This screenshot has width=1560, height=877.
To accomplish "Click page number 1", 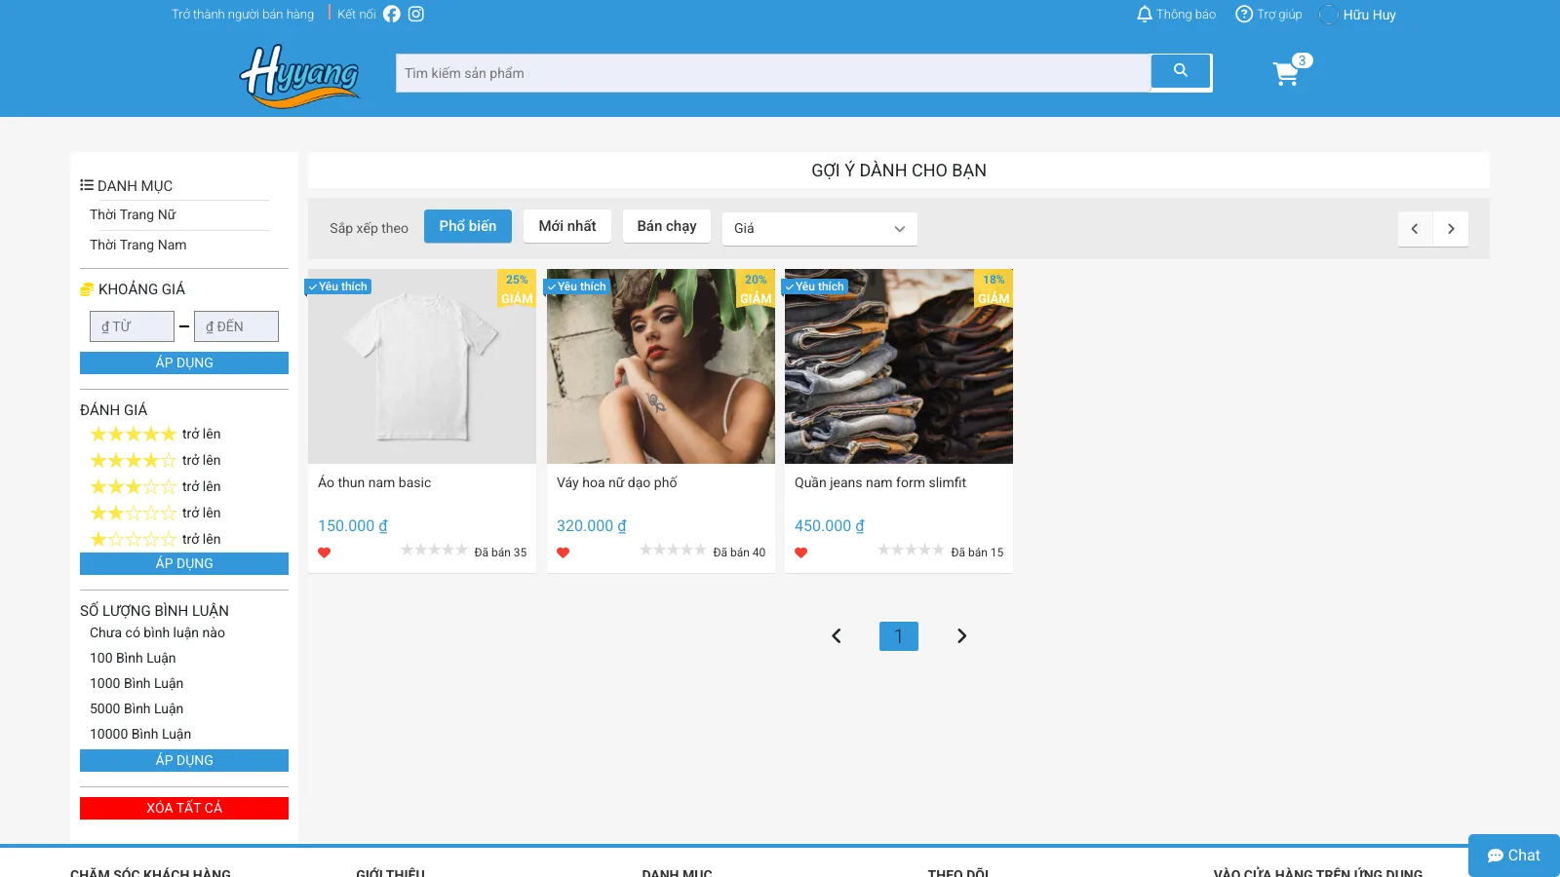I will click(899, 636).
